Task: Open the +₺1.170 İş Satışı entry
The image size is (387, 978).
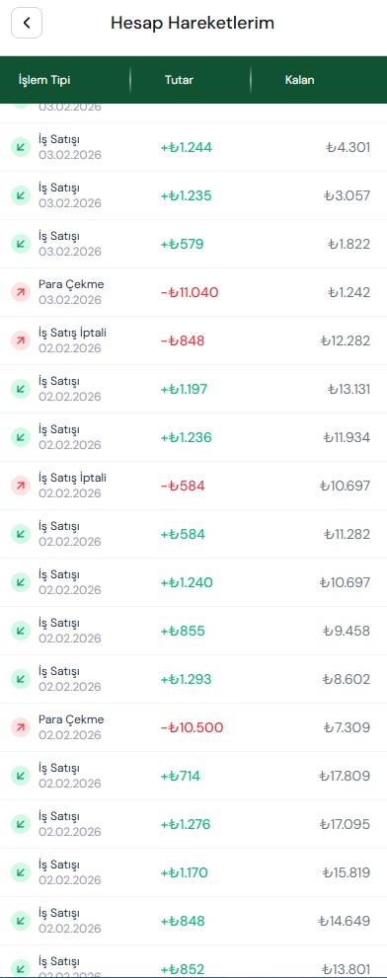Action: [x=193, y=872]
